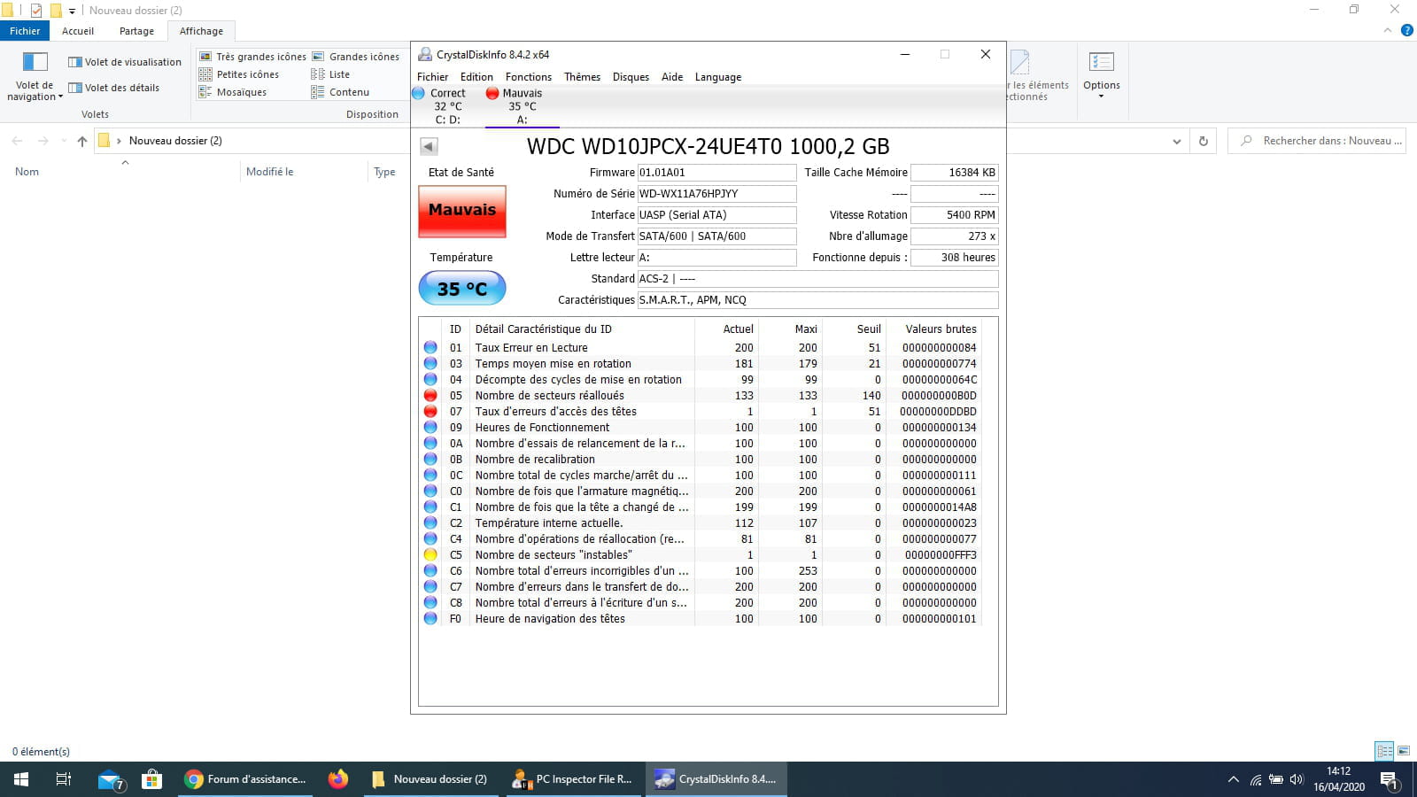Screen dimensions: 1417x797
Task: Choose Grandes icônes layout
Action: click(355, 57)
